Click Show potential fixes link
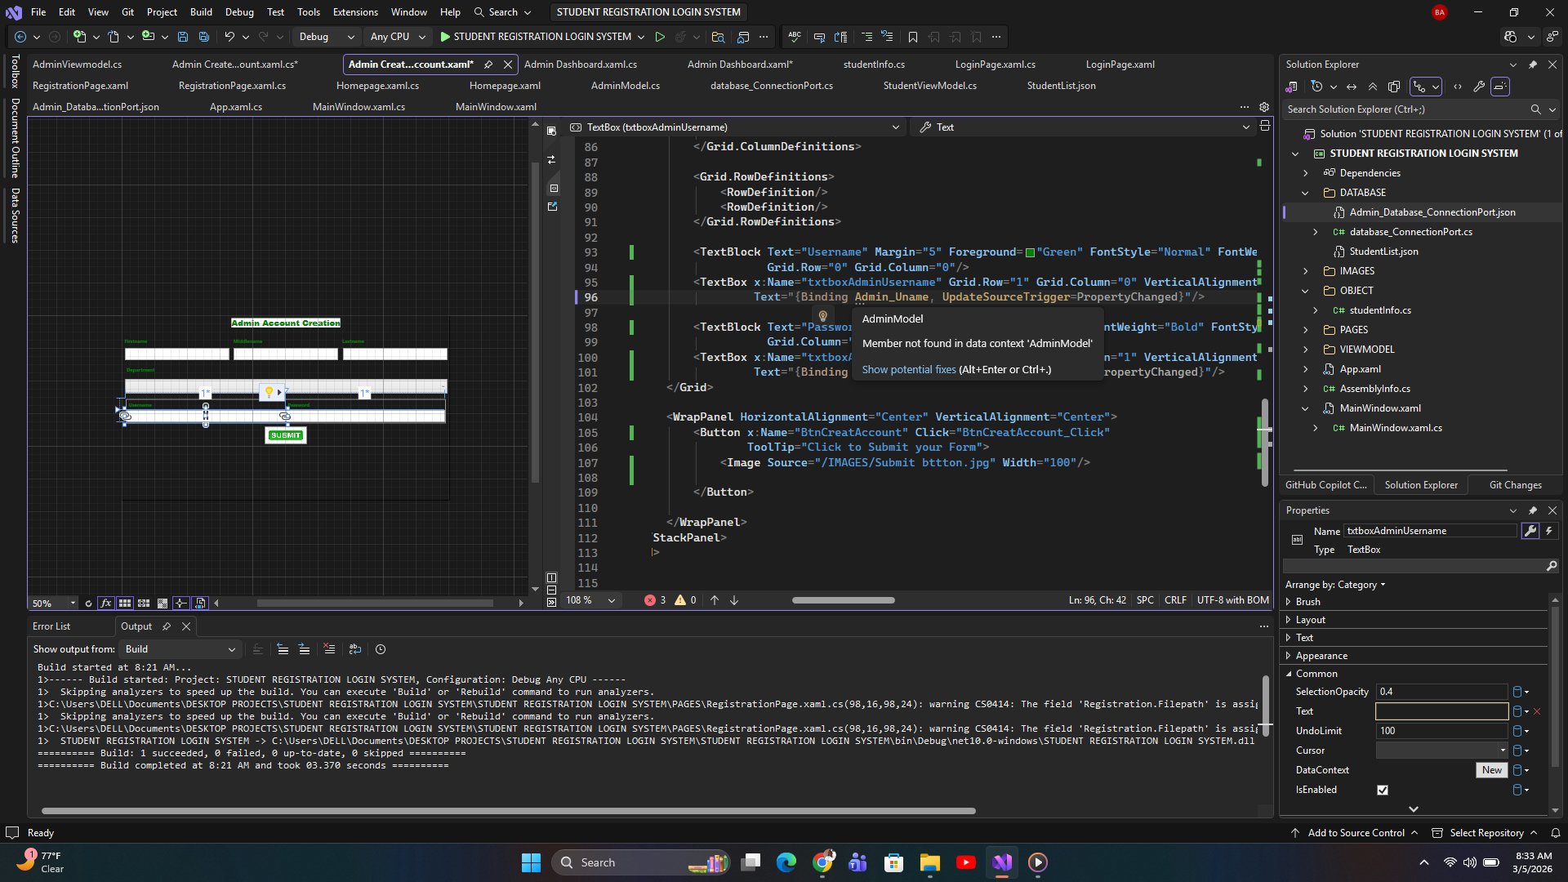The image size is (1568, 882). point(908,370)
